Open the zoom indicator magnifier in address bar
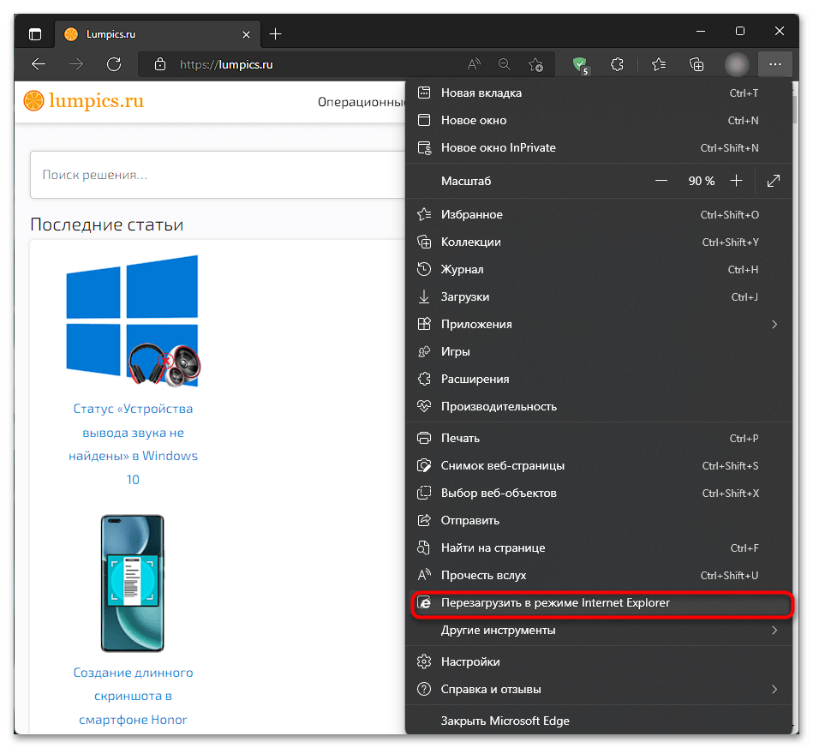The image size is (813, 748). [505, 64]
